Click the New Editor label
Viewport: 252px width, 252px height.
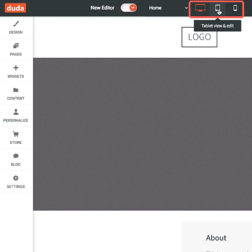(x=102, y=8)
